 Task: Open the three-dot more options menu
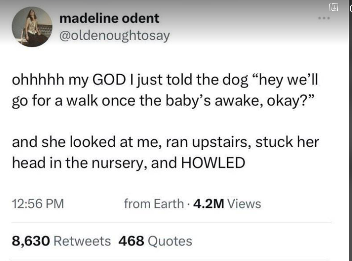tap(324, 19)
